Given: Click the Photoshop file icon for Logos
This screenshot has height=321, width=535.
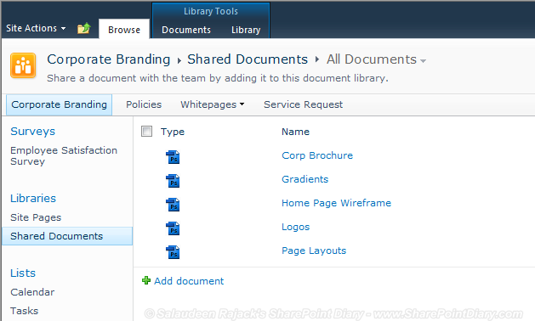Looking at the screenshot, I should tap(173, 228).
